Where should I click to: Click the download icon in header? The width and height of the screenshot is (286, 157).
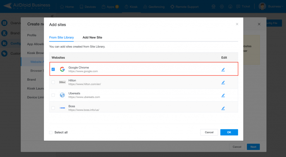(230, 6)
